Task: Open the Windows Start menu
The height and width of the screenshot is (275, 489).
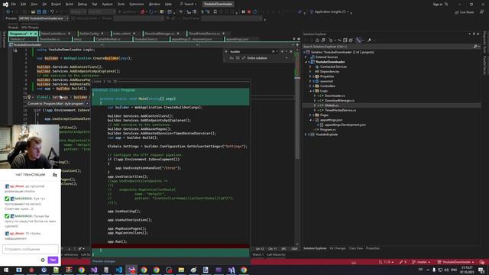Action: coord(6,270)
